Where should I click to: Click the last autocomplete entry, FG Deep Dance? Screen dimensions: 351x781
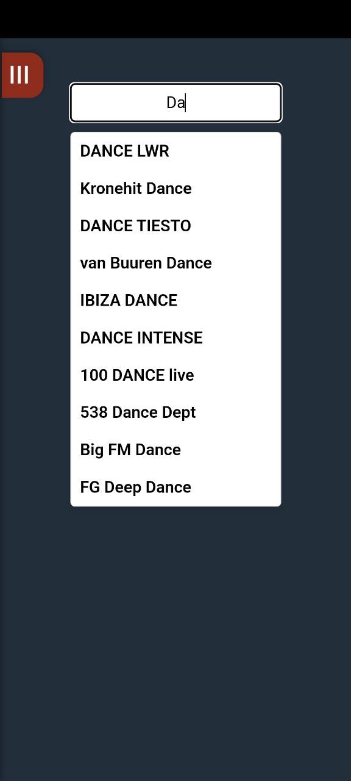(x=175, y=486)
